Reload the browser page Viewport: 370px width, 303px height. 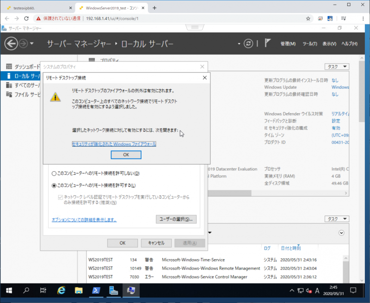pos(26,19)
